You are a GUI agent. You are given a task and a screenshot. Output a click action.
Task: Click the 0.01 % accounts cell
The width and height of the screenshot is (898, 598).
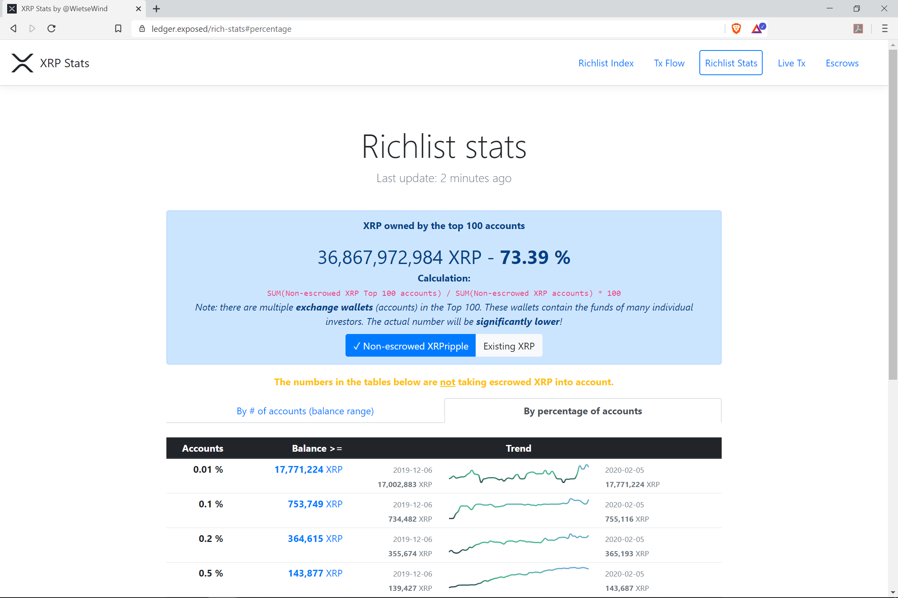pos(208,470)
